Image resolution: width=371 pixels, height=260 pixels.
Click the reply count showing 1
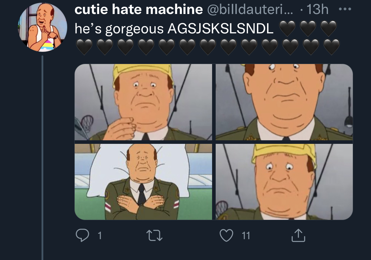tap(99, 236)
